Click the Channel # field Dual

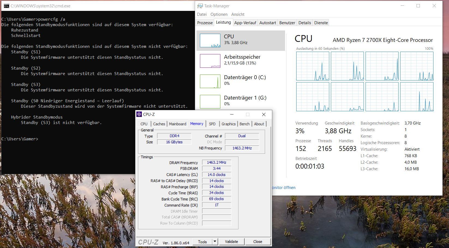(x=242, y=136)
